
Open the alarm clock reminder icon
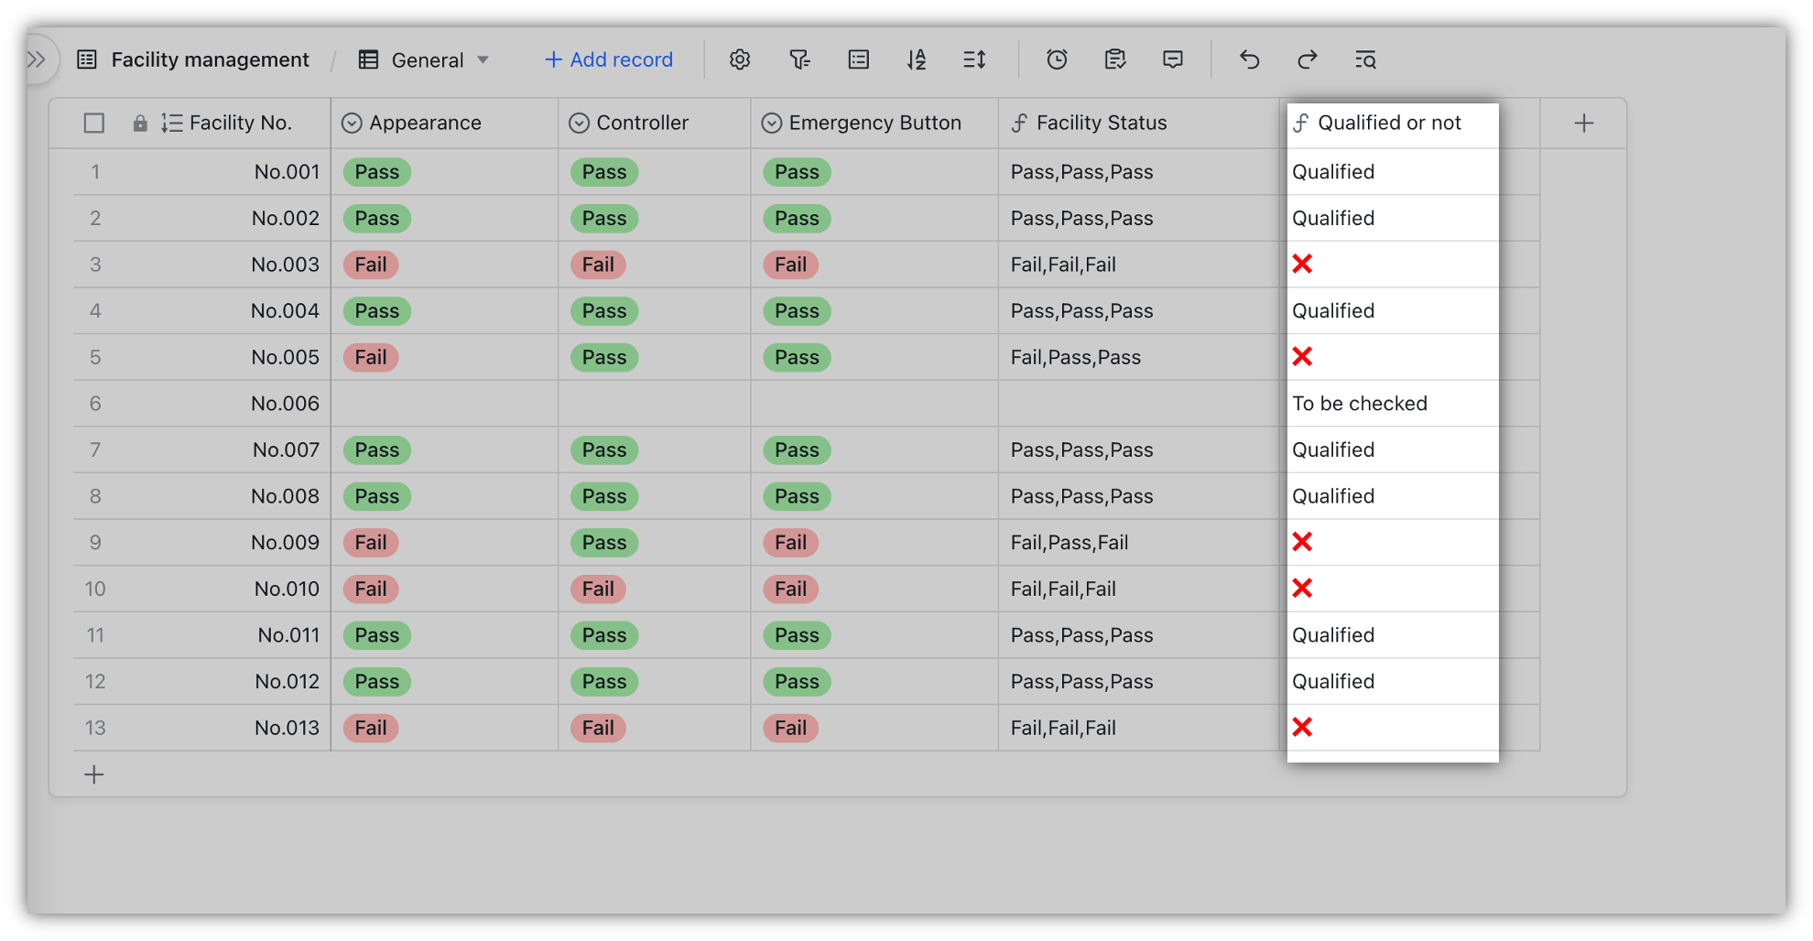tap(1057, 59)
